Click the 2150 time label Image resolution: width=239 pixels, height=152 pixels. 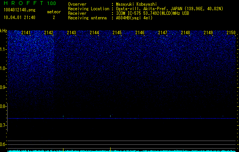pyautogui.click(x=231, y=33)
